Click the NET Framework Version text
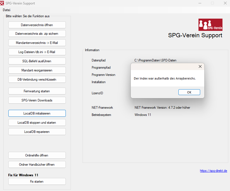Screen dimensions: 230x191 point(162,108)
